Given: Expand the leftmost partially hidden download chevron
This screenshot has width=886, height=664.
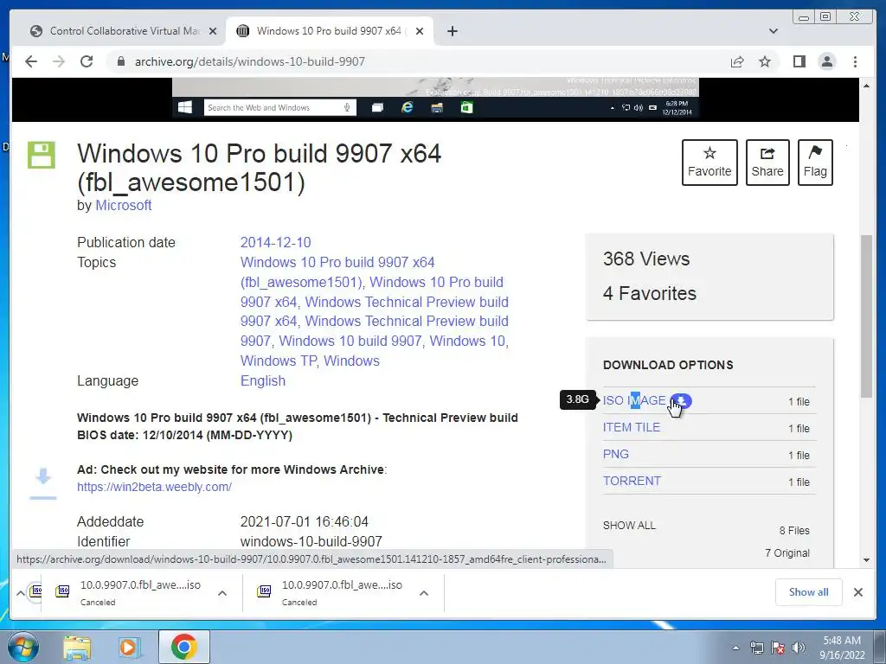Looking at the screenshot, I should [x=21, y=593].
